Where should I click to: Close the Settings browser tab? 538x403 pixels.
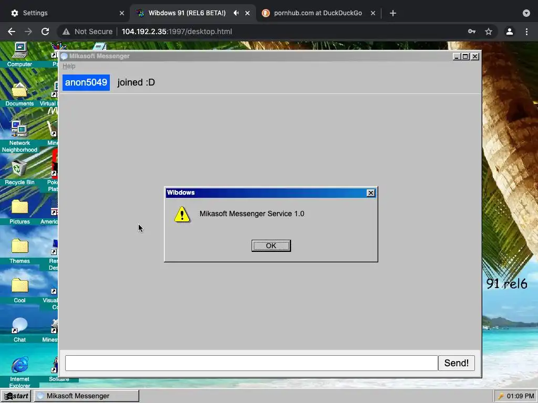click(122, 13)
